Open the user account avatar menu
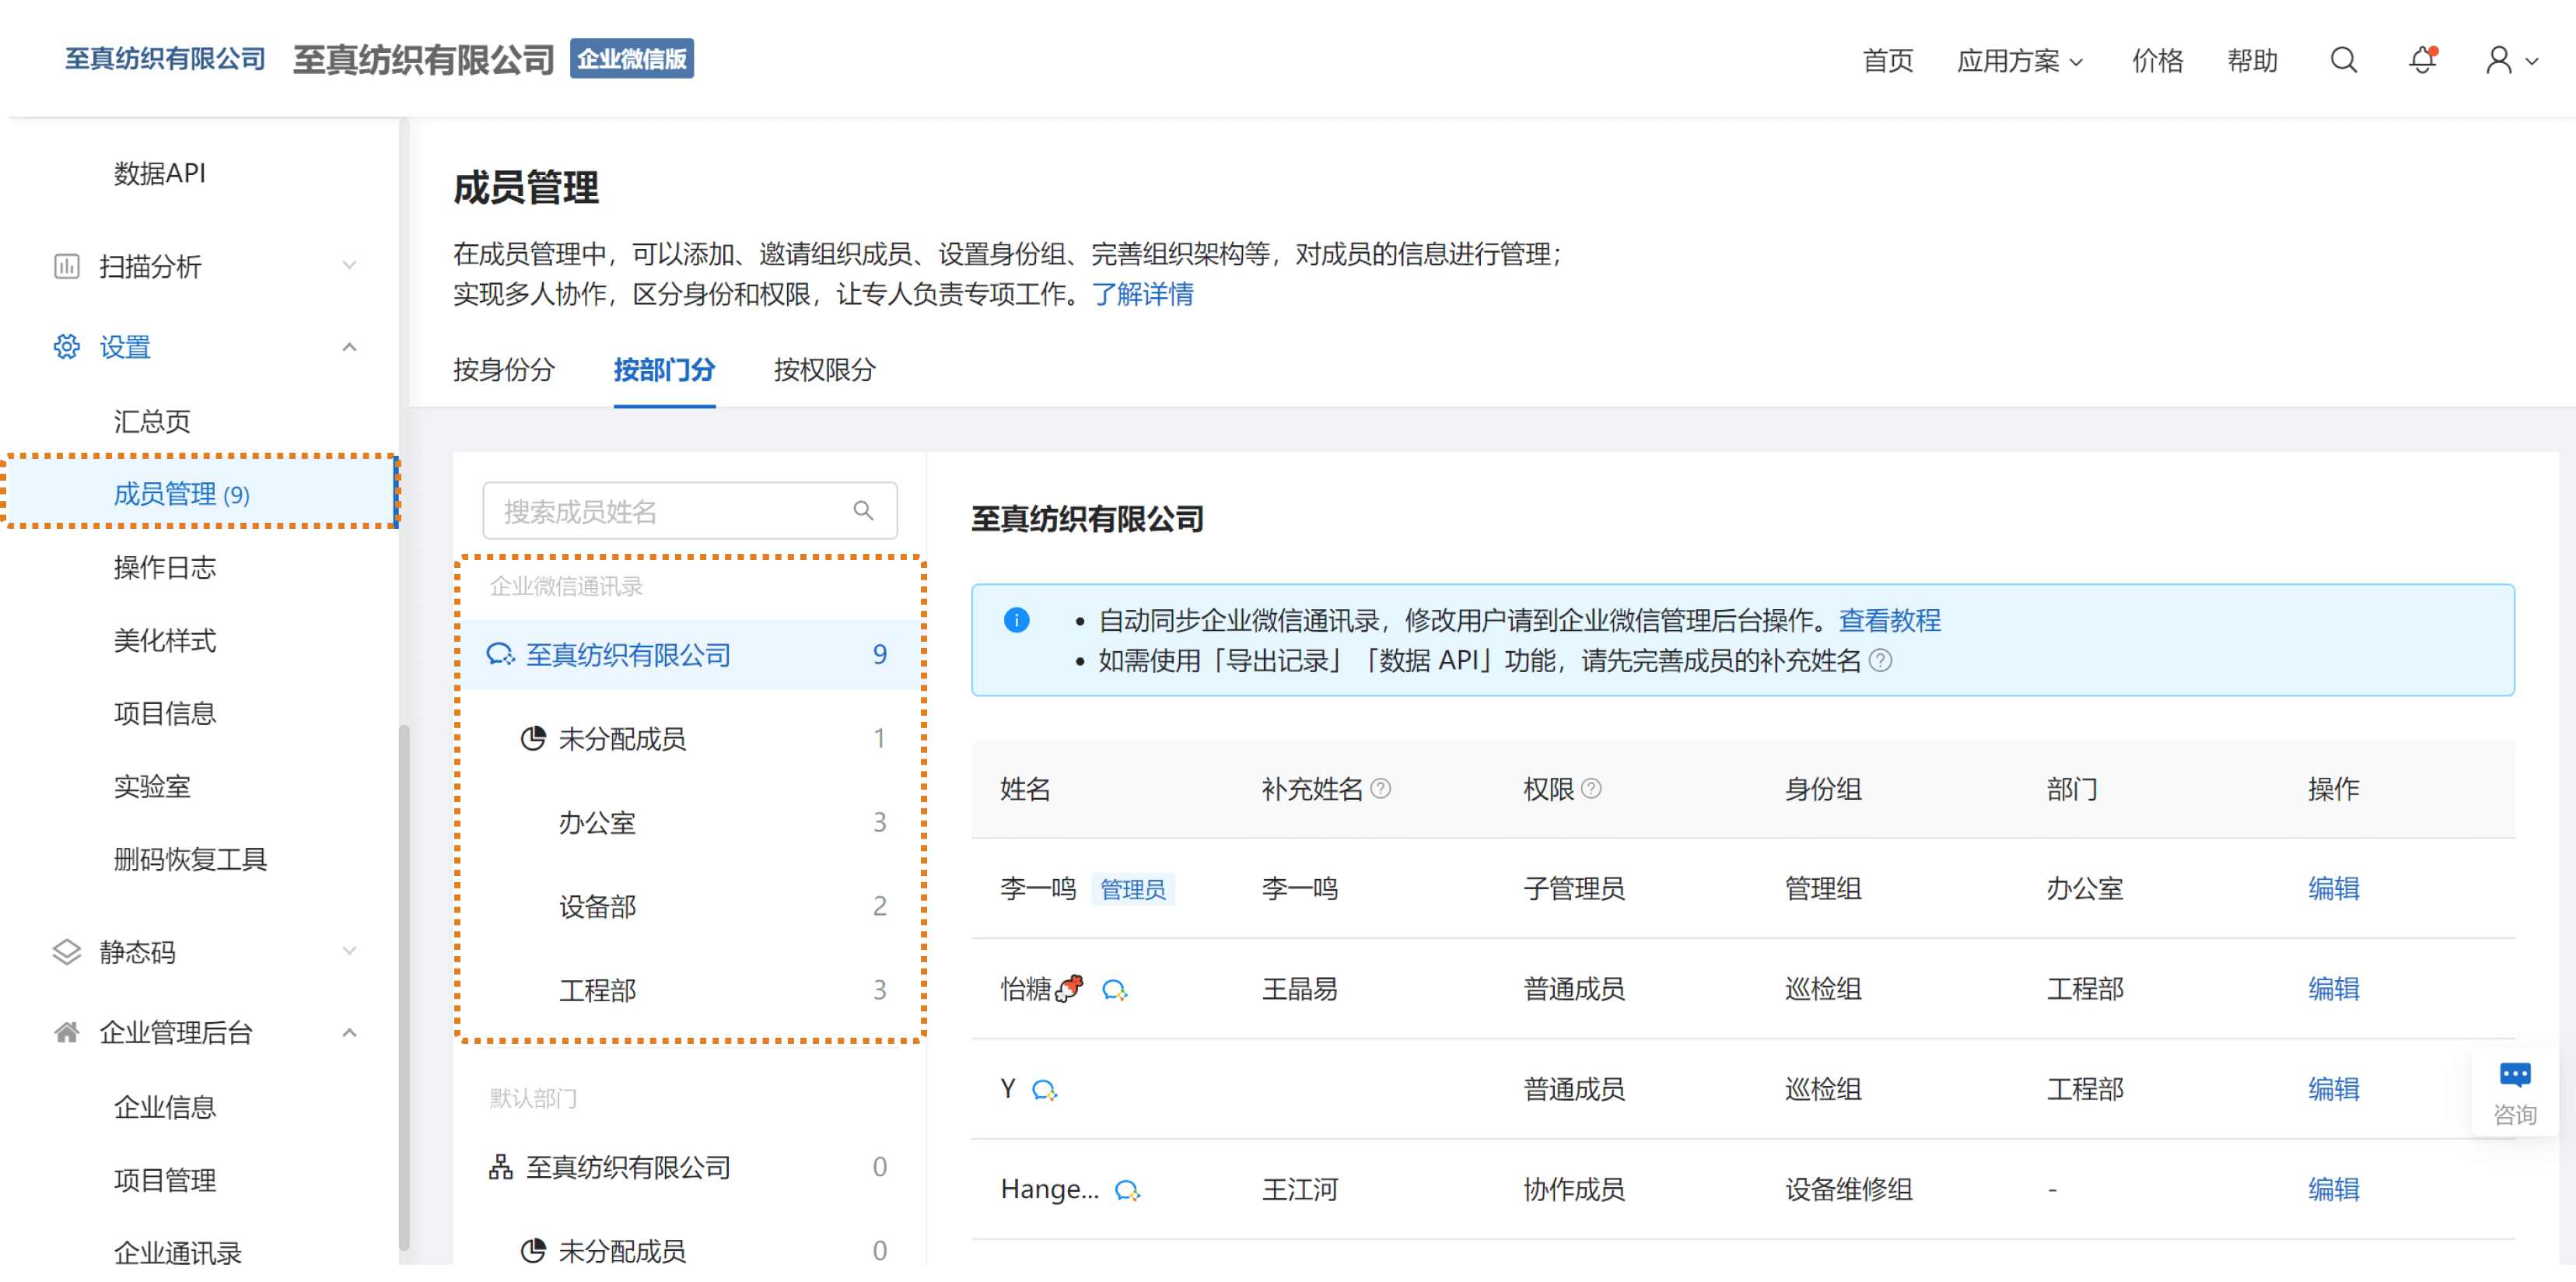 (2498, 60)
